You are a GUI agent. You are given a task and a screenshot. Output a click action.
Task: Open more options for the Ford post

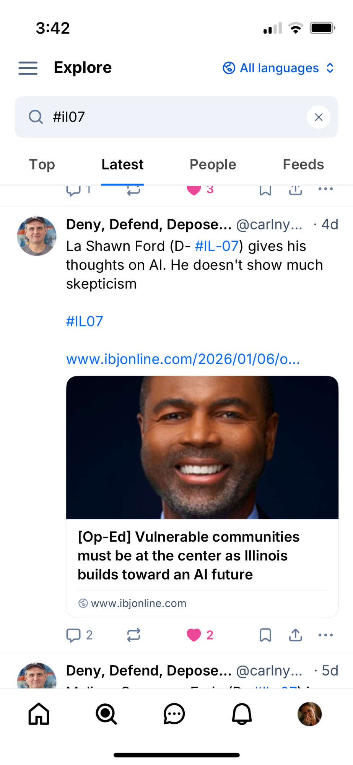click(325, 635)
